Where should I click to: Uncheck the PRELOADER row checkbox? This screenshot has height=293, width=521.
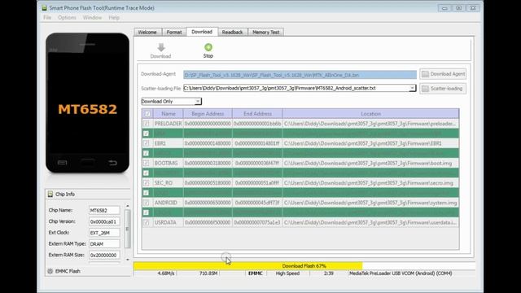147,124
